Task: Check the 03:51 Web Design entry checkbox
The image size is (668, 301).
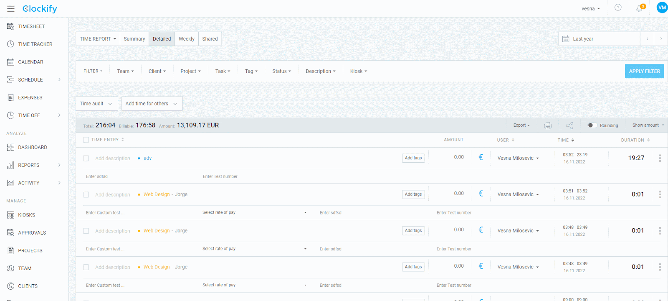Action: [x=86, y=195]
